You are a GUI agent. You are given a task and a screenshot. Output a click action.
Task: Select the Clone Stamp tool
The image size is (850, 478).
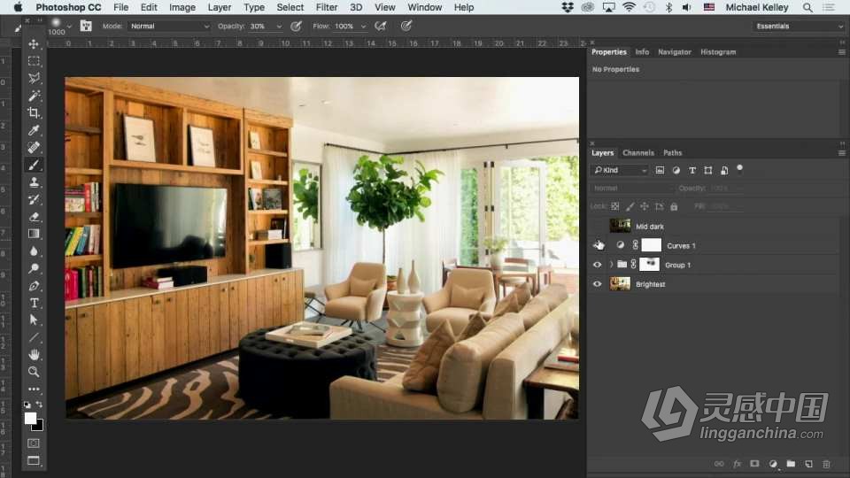pyautogui.click(x=34, y=182)
